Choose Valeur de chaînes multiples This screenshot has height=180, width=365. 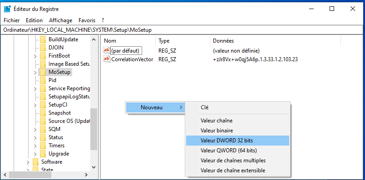(237, 161)
